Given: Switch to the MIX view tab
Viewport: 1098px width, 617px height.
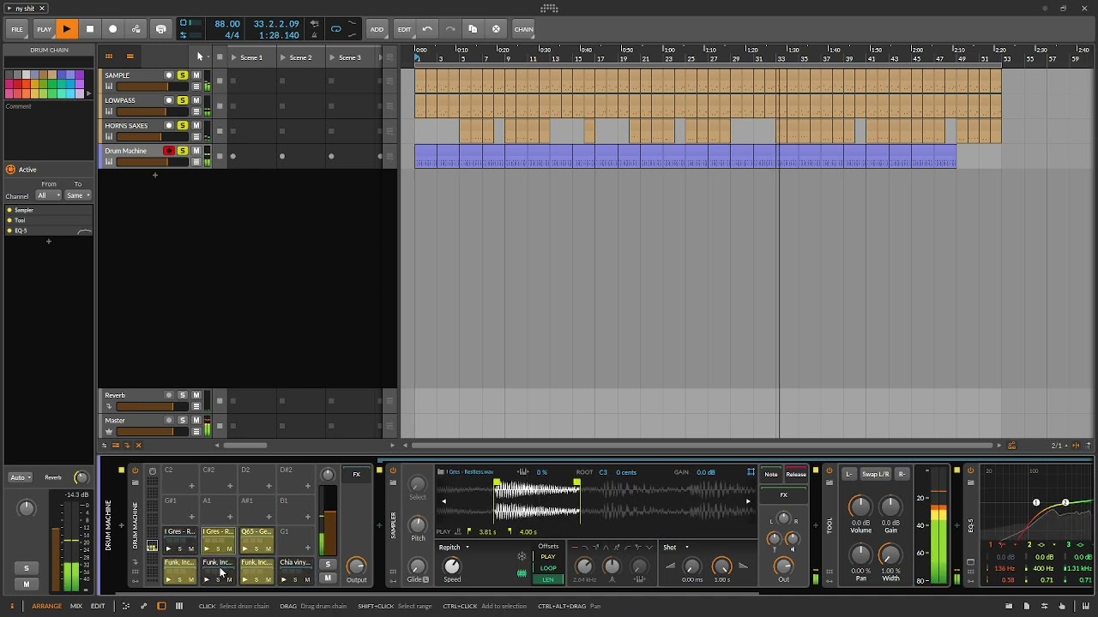Looking at the screenshot, I should coord(76,606).
